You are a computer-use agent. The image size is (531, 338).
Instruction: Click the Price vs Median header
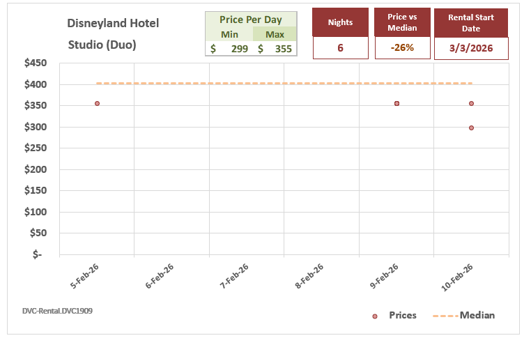402,22
